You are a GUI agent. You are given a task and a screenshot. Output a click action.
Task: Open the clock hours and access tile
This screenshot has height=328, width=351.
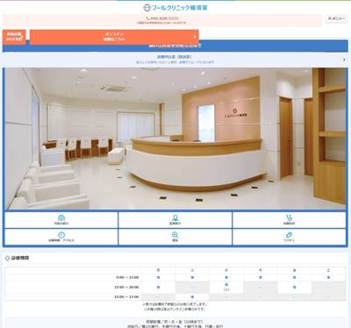click(61, 237)
